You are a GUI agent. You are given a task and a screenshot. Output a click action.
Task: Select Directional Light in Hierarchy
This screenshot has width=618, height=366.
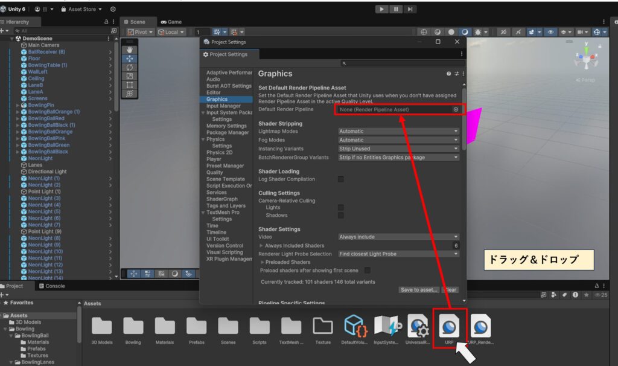(x=47, y=172)
